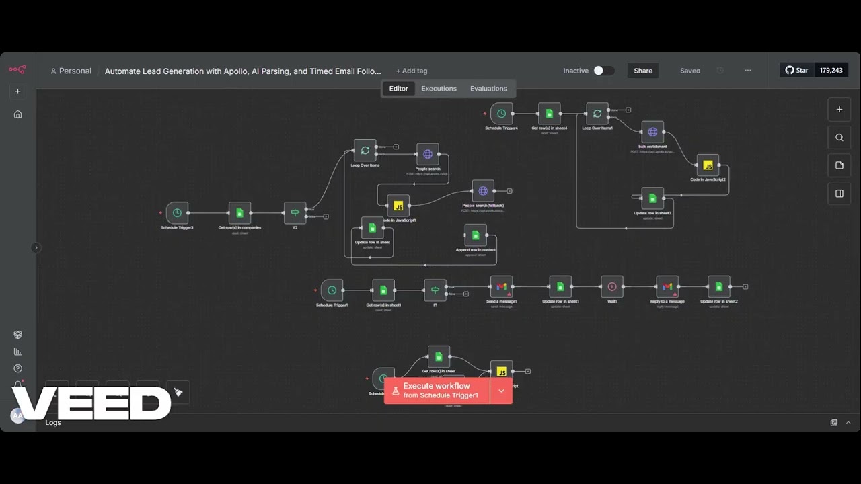Select the bottom Get row(s) in sheet node

pos(439,357)
